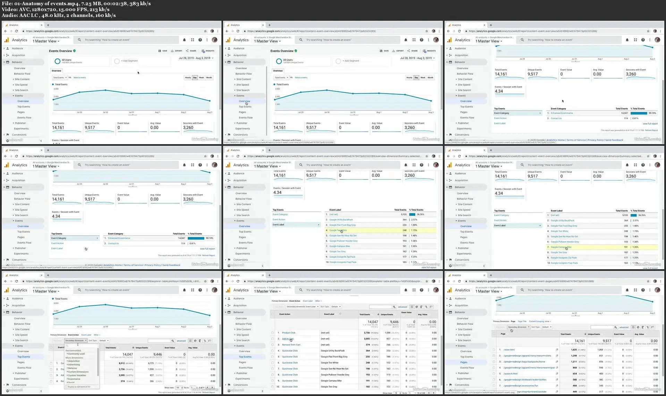666x396 pixels.
Task: Click the pie chart view icon in the Pages report
Action: click(638, 327)
